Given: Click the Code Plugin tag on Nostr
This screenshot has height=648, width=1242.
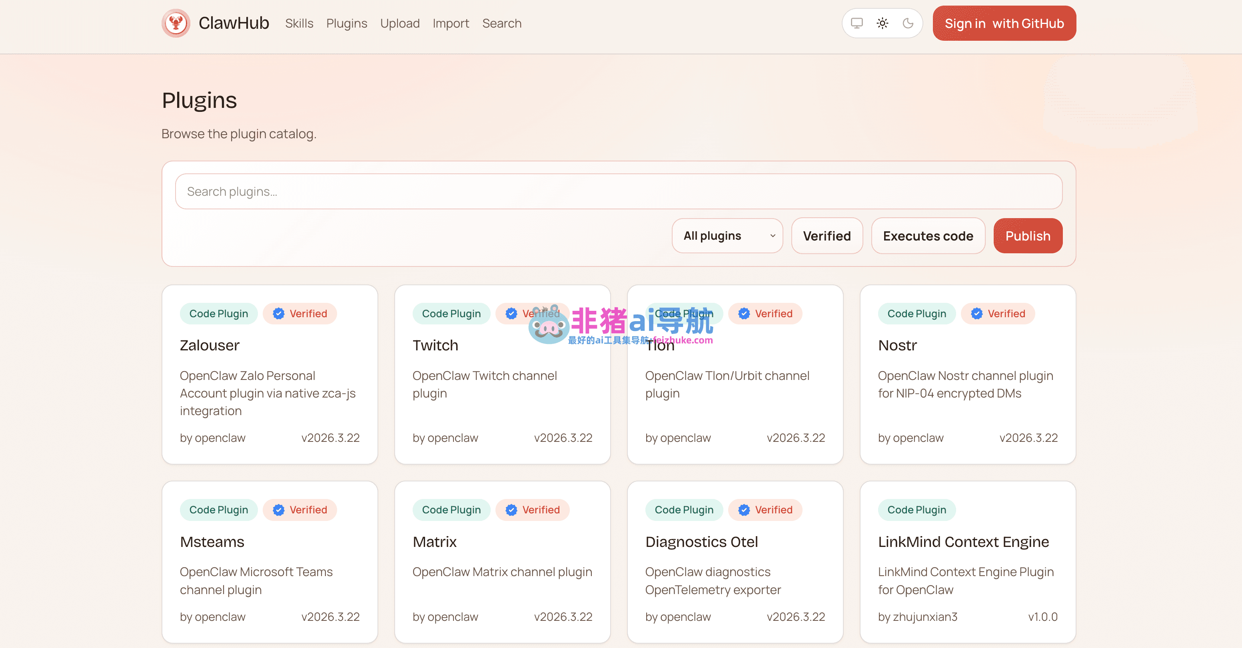Looking at the screenshot, I should [917, 314].
